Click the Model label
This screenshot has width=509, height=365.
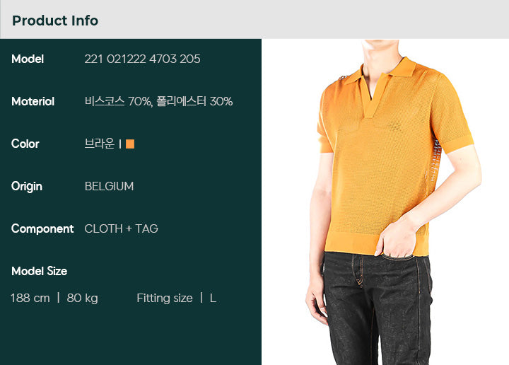(28, 59)
